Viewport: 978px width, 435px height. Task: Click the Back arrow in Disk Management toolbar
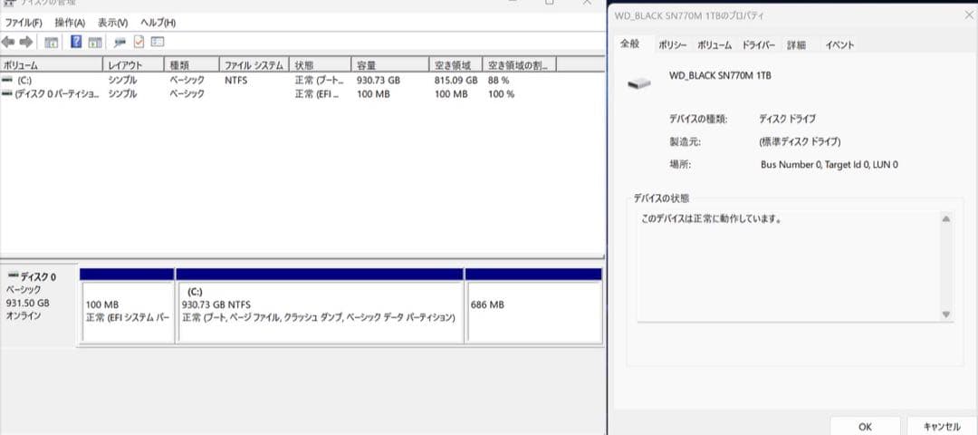pos(8,42)
